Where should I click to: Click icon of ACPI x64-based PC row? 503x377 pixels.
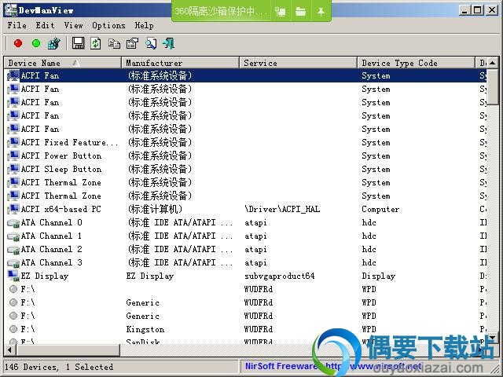[13, 210]
